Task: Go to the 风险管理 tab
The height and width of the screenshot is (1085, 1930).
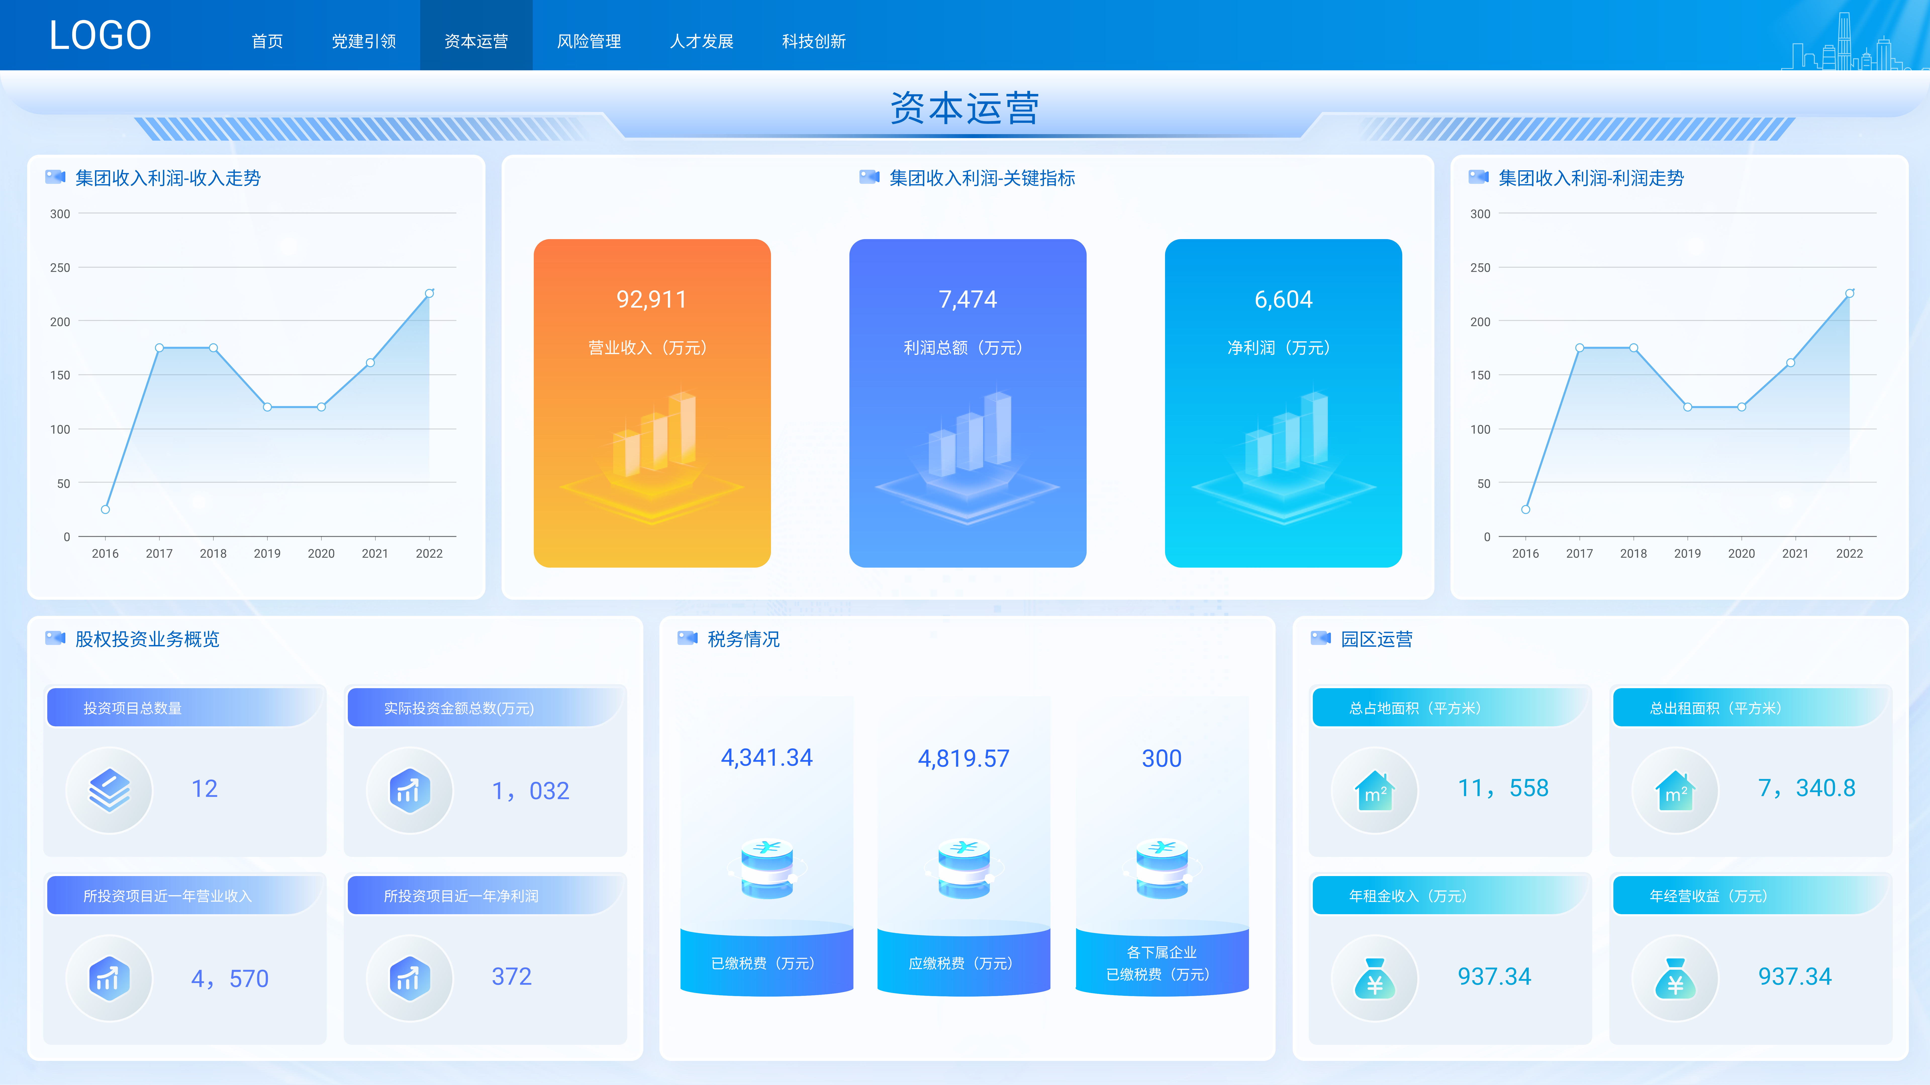Action: click(x=589, y=41)
